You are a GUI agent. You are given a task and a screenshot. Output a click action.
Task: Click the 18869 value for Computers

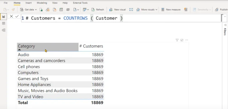[97, 72]
